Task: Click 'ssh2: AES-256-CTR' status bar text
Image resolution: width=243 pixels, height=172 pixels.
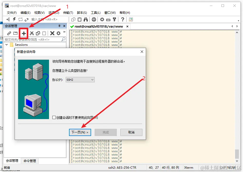Action: (x=122, y=167)
